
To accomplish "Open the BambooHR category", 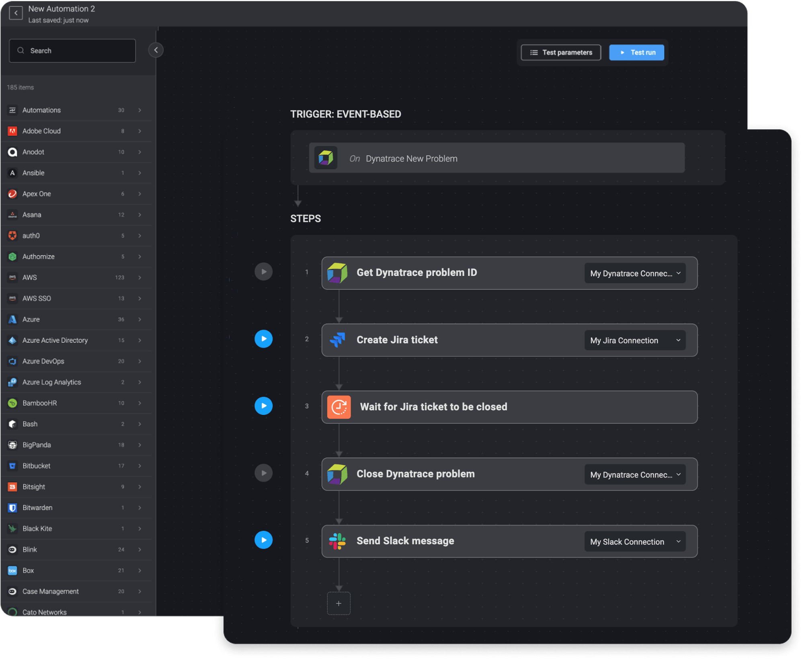I will tap(76, 403).
